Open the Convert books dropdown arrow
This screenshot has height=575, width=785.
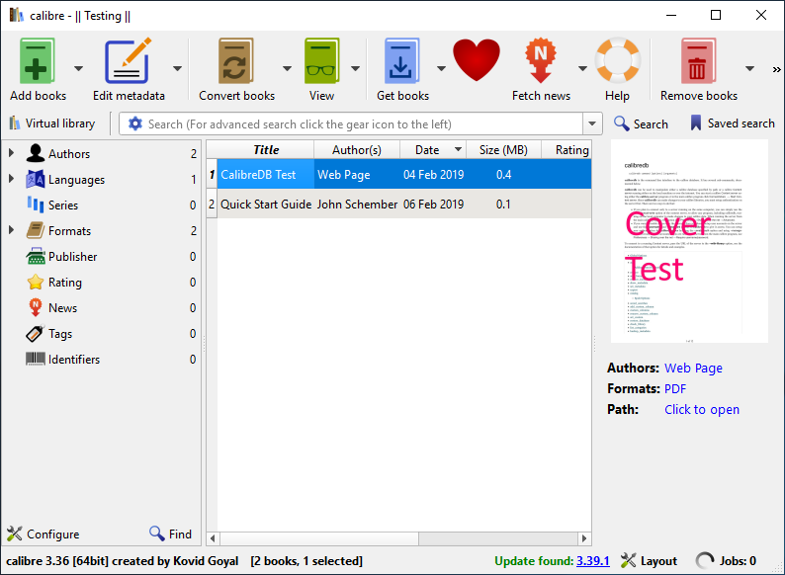click(287, 68)
